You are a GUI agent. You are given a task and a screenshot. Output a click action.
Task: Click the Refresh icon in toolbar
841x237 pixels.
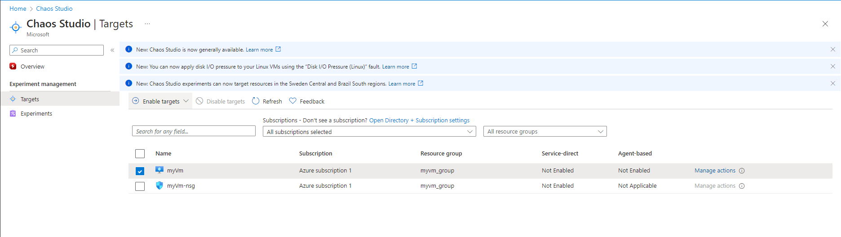(256, 101)
